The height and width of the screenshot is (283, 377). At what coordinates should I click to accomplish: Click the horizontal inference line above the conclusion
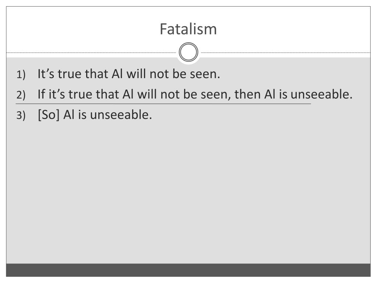(x=163, y=104)
